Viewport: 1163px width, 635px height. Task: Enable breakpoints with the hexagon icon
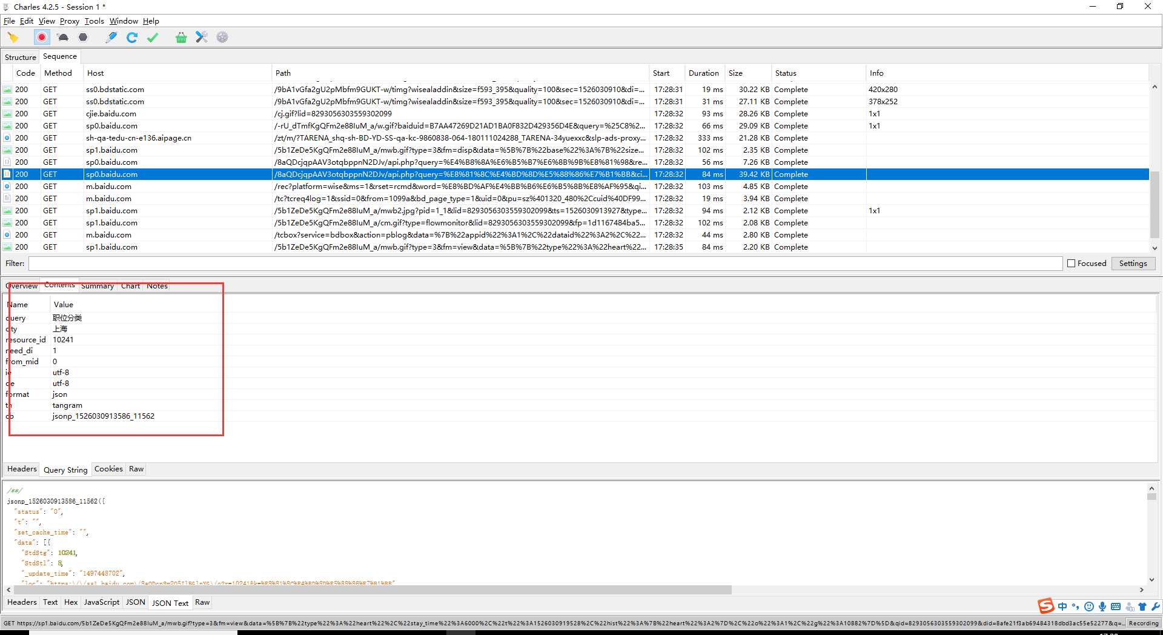tap(83, 38)
